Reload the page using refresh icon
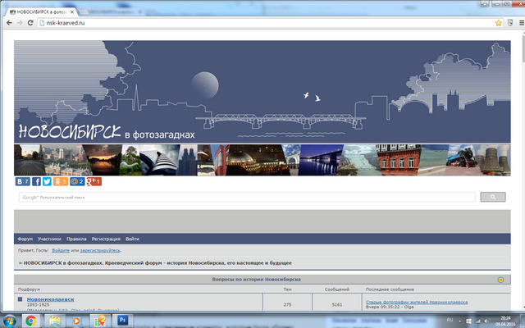This screenshot has height=328, width=525. click(x=31, y=23)
